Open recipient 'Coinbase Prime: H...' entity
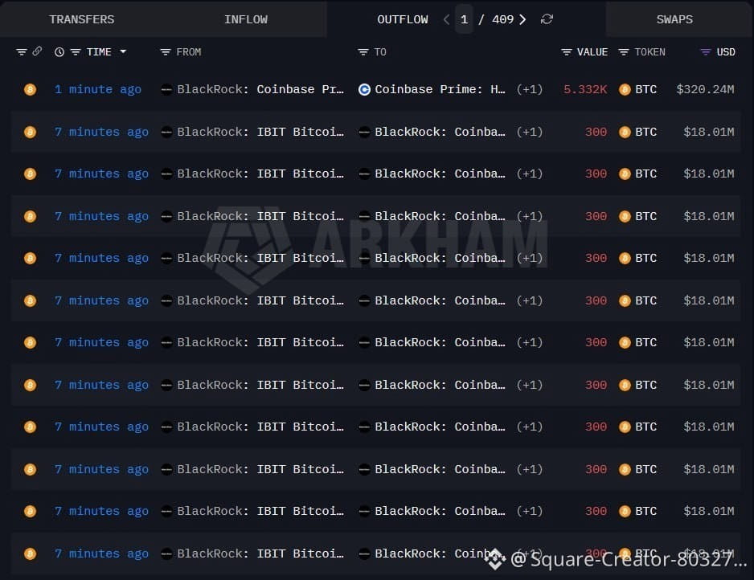The width and height of the screenshot is (754, 580). [x=440, y=89]
